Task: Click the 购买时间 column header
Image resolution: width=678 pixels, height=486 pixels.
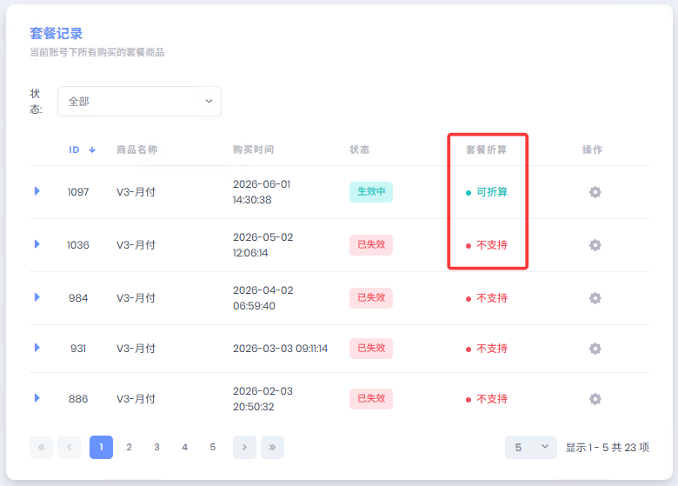Action: click(254, 150)
